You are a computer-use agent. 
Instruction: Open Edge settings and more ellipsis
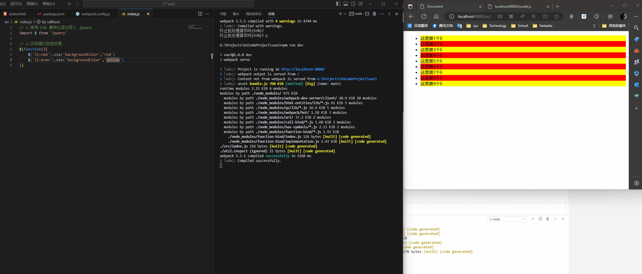click(x=636, y=16)
